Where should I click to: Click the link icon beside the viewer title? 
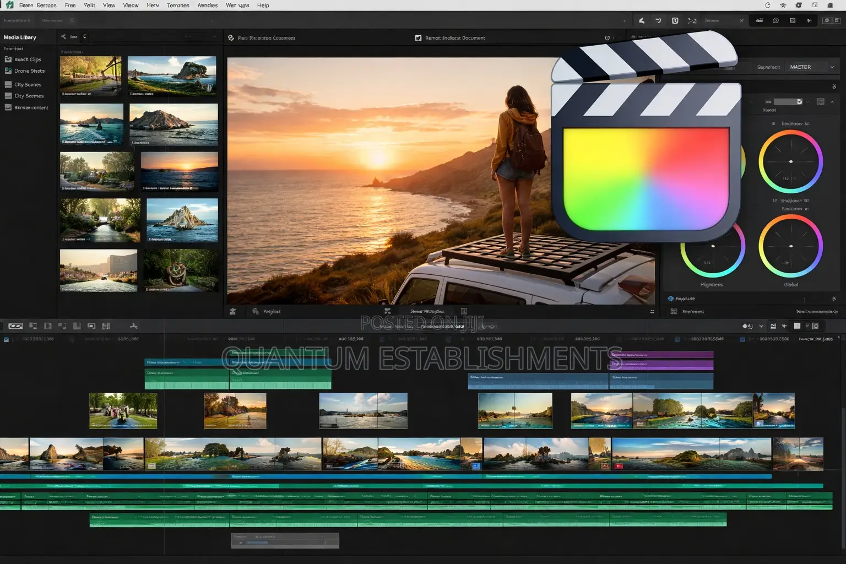(231, 38)
